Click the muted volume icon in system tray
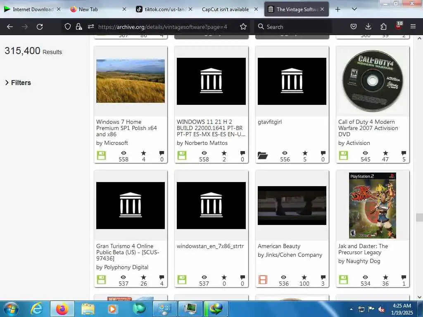Image resolution: width=423 pixels, height=317 pixels. click(x=381, y=310)
